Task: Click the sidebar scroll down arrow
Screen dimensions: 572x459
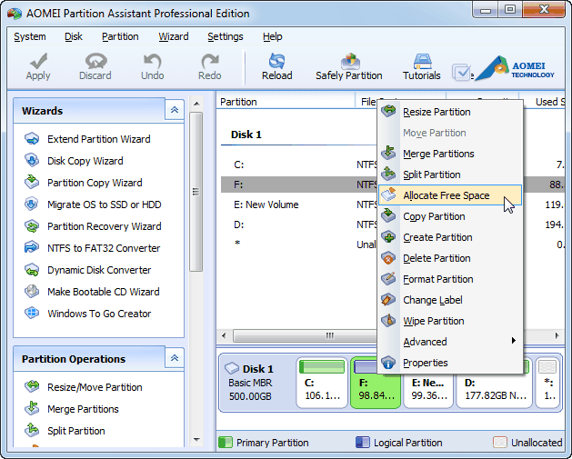Action: pyautogui.click(x=196, y=440)
